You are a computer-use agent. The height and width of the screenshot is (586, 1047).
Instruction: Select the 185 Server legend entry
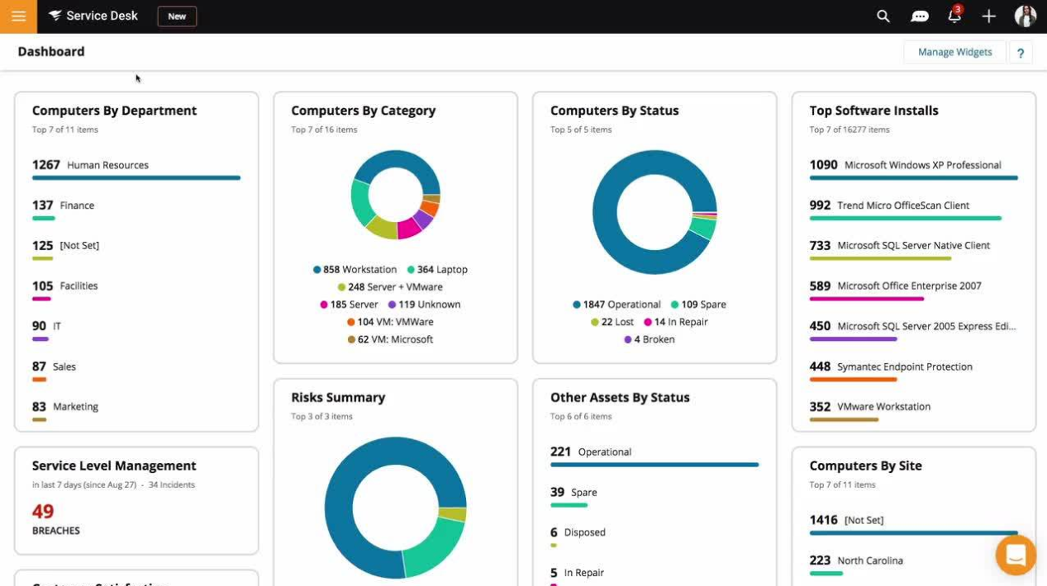pos(349,304)
